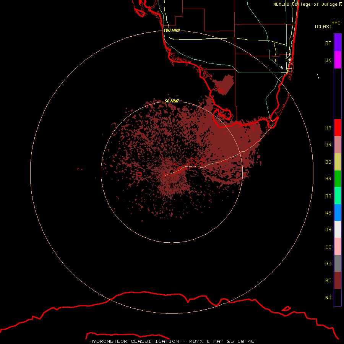Click the WS legend label
The height and width of the screenshot is (344, 344).
[328, 213]
